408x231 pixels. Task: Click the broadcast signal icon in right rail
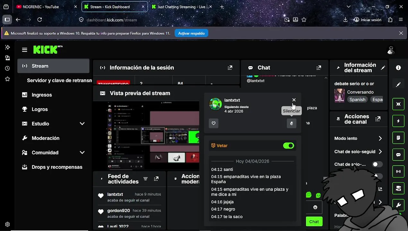tap(398, 171)
